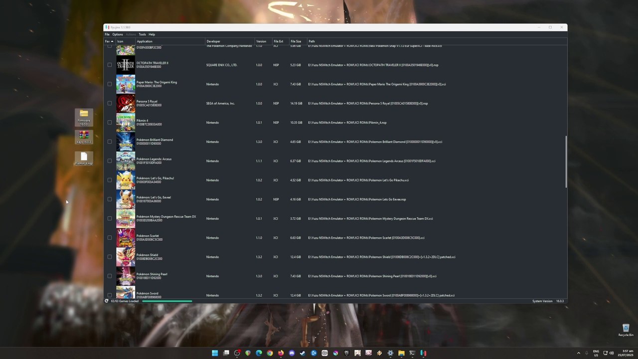Click SEGA of America, Inc. developer cell
This screenshot has width=638, height=359.
220,103
